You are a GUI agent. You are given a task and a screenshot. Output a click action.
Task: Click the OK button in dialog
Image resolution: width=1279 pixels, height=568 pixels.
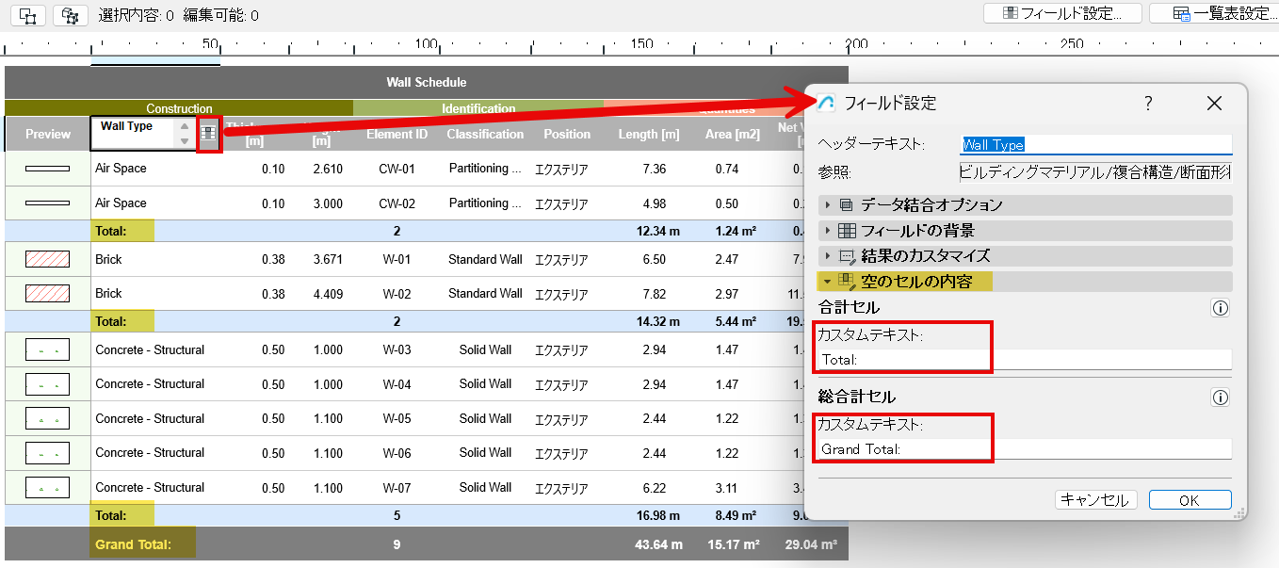click(1190, 500)
